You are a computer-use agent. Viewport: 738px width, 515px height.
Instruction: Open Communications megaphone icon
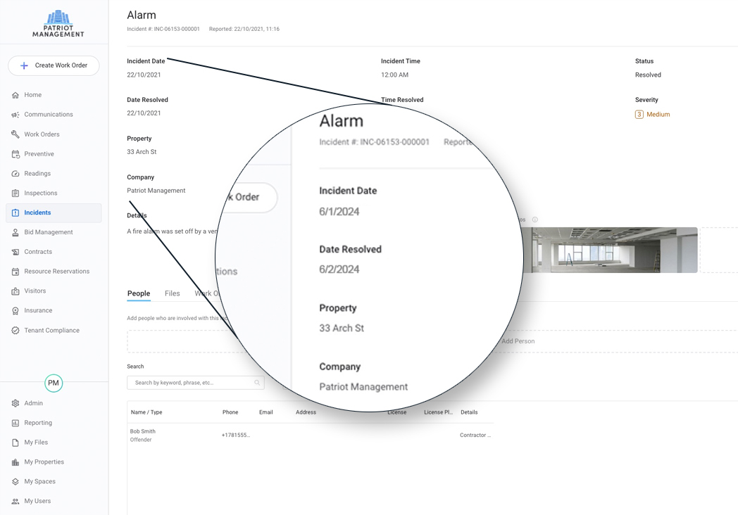15,115
